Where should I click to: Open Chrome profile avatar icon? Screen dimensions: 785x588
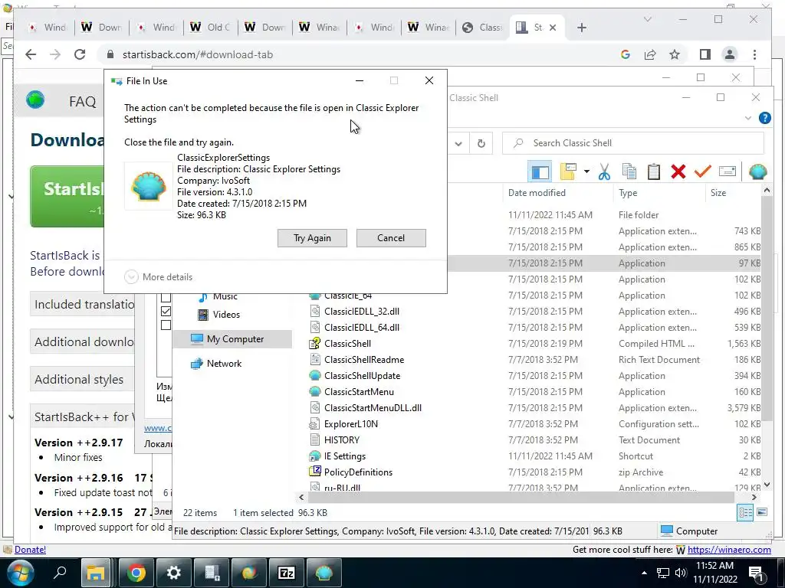[730, 54]
